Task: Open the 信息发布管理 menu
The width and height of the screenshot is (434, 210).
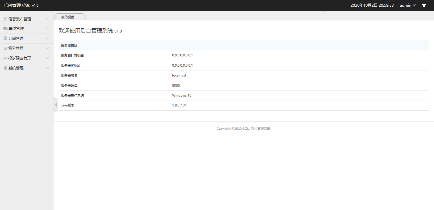Action: point(27,19)
